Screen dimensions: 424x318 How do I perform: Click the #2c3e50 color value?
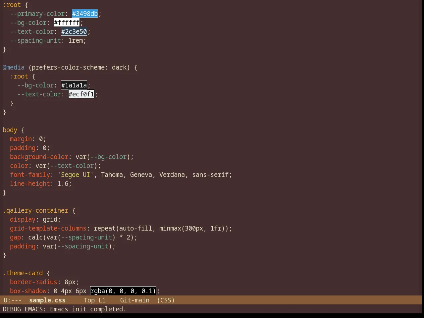pyautogui.click(x=74, y=31)
